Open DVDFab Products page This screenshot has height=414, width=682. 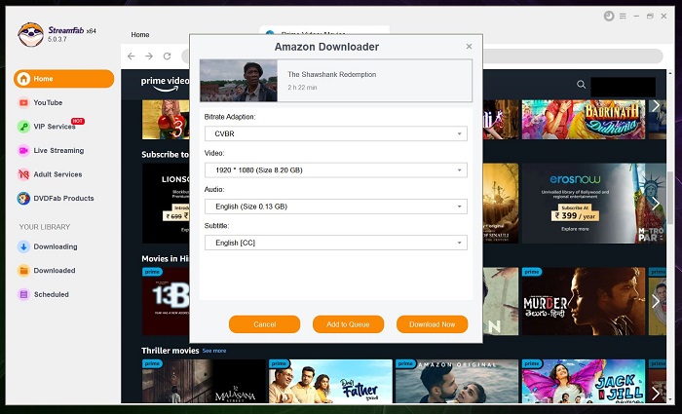(x=63, y=198)
